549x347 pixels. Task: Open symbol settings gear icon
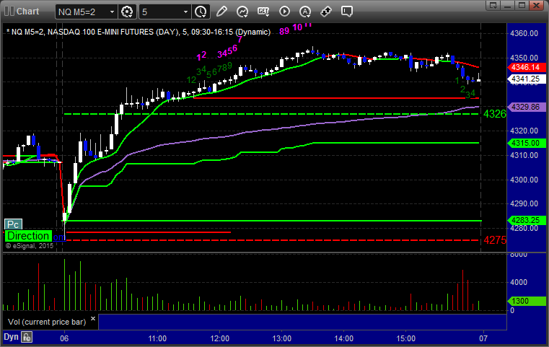coord(127,12)
